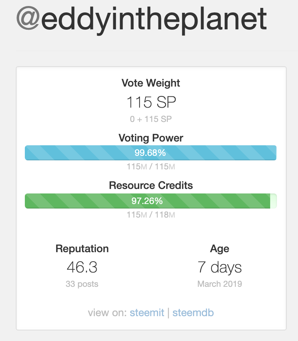Open the steemdb profile link
The height and width of the screenshot is (341, 298).
[193, 313]
